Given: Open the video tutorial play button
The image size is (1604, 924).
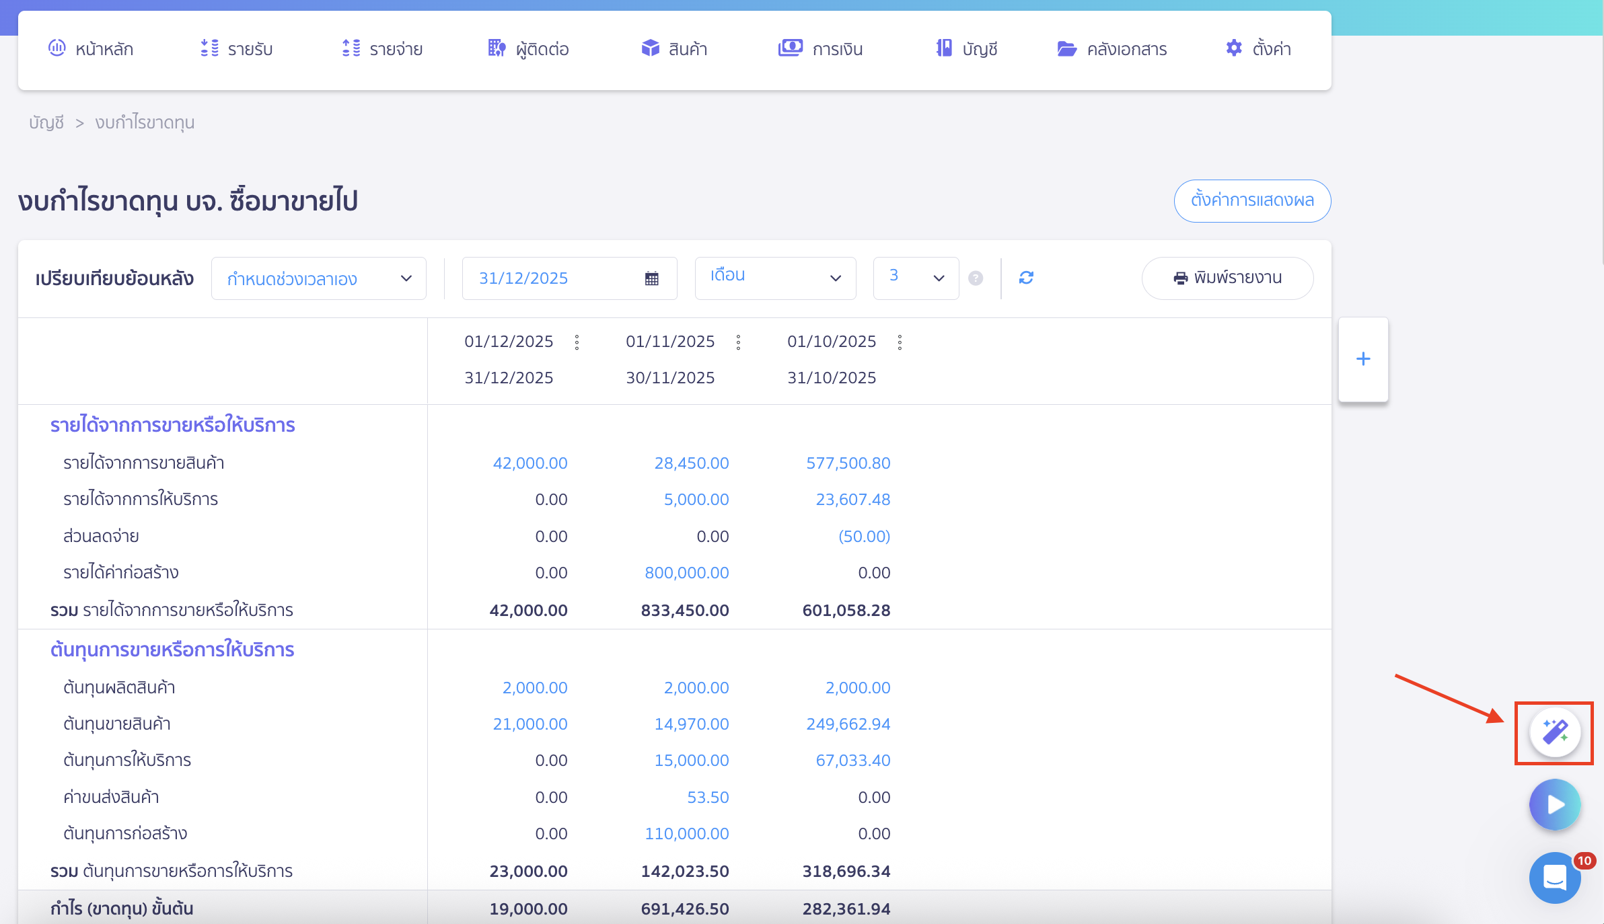Looking at the screenshot, I should coord(1554,804).
